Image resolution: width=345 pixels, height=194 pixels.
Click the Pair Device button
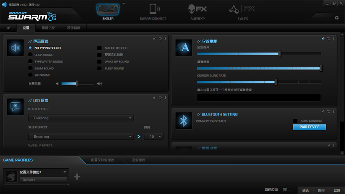[309, 127]
